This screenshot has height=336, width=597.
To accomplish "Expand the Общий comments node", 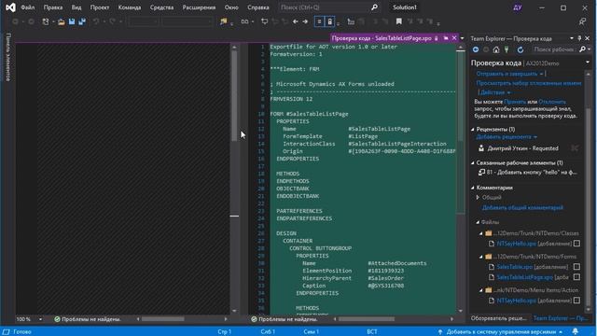I will coord(478,197).
